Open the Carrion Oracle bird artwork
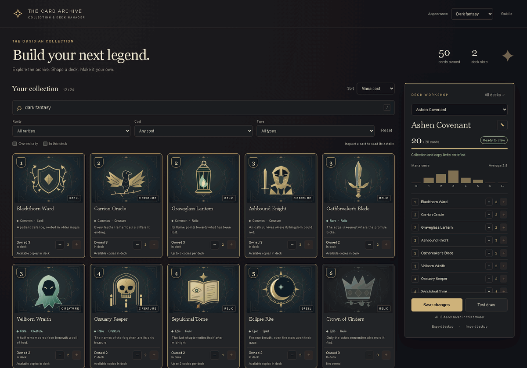Viewport: 527px width, 368px height. (126, 179)
